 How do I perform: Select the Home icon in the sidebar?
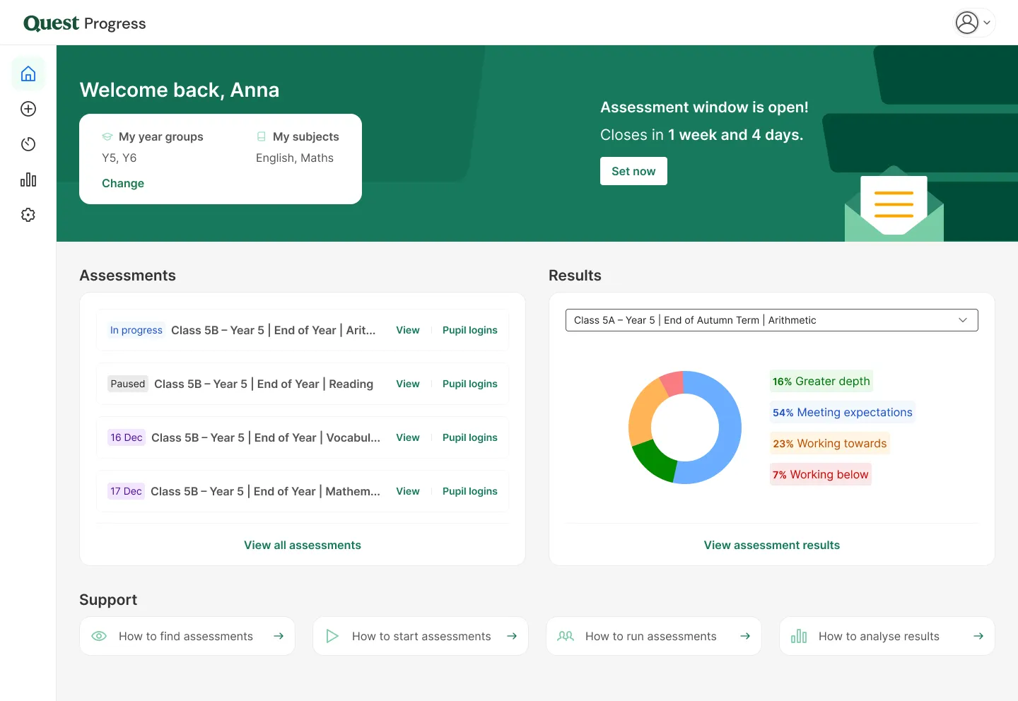(x=28, y=73)
